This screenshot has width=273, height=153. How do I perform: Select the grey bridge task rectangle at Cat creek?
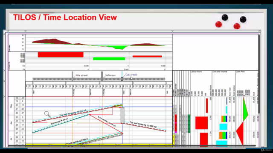pyautogui.click(x=122, y=115)
